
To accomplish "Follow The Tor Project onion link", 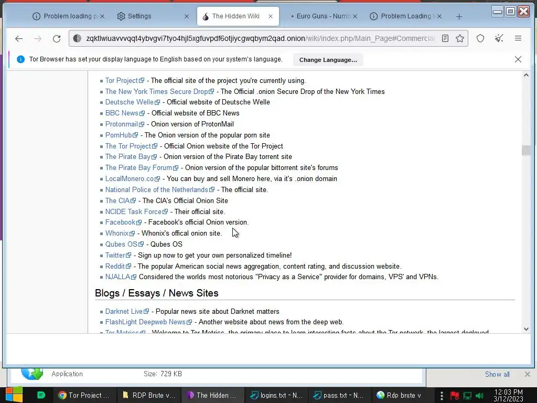I will coord(131,146).
